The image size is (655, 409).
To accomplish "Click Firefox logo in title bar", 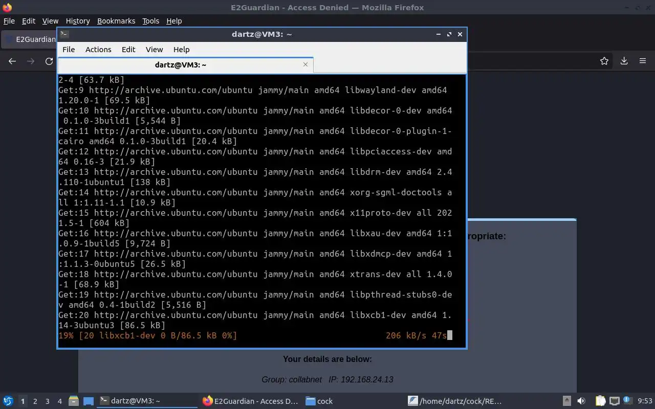I will 7,7.
